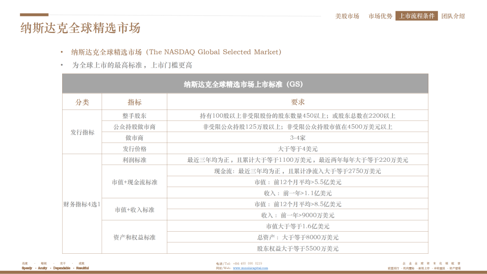The image size is (487, 274).
Task: Select the bullet containing The NASDAQ Global Selected Market
Action: click(176, 52)
